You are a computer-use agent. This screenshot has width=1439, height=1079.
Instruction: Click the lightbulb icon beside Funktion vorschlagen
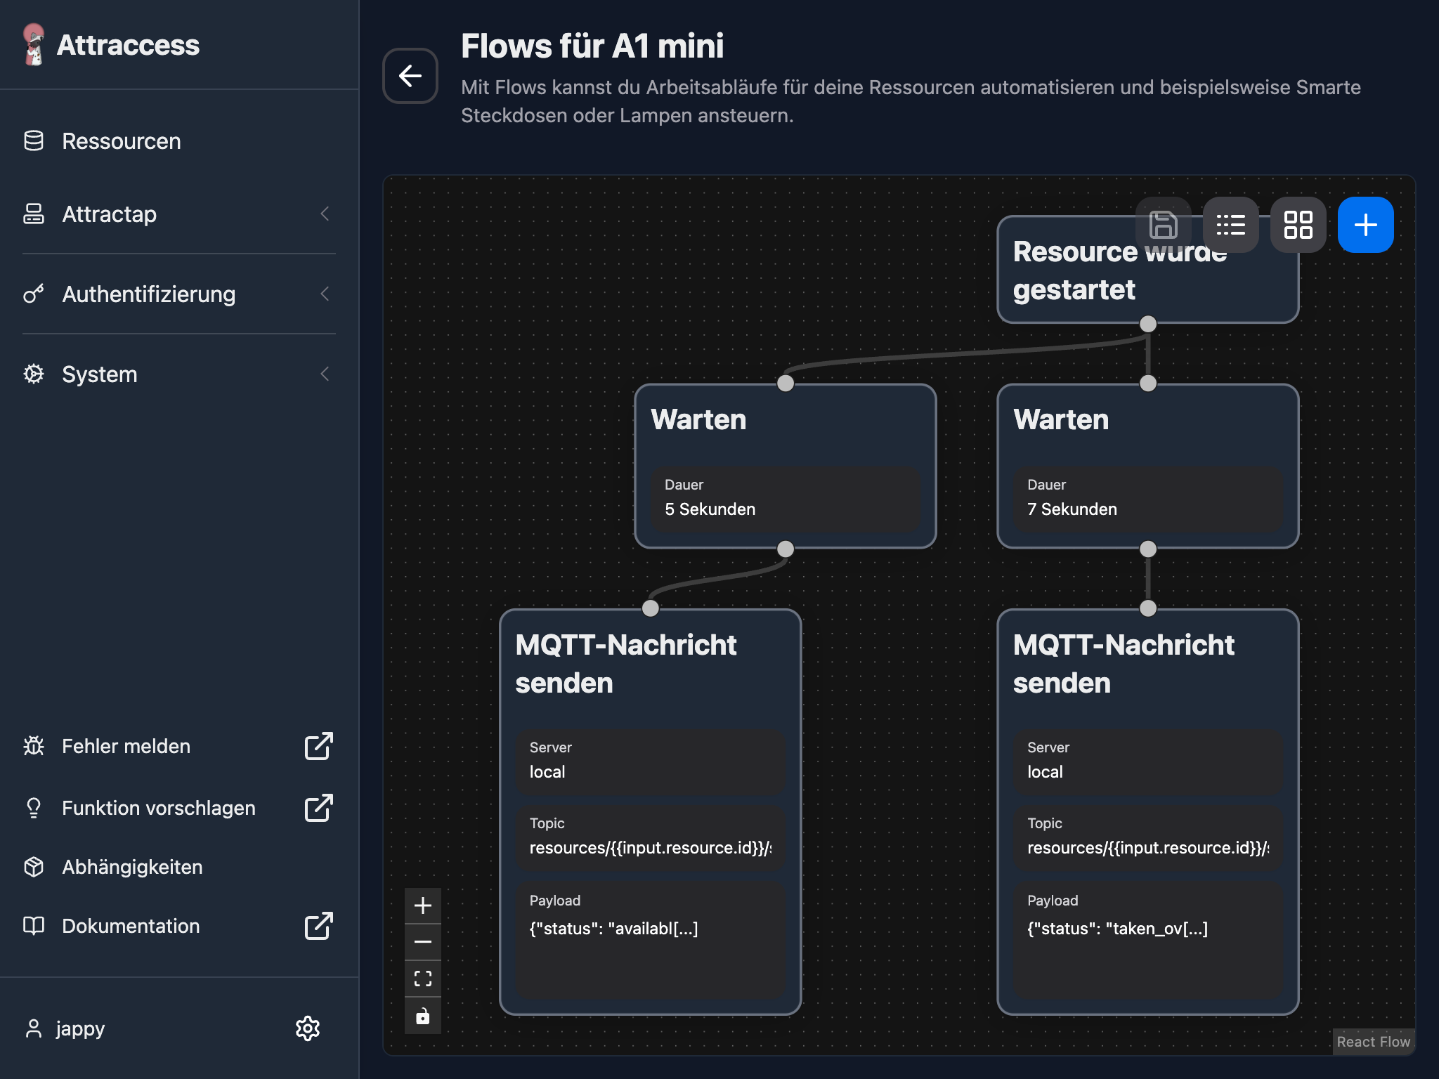[x=34, y=808]
